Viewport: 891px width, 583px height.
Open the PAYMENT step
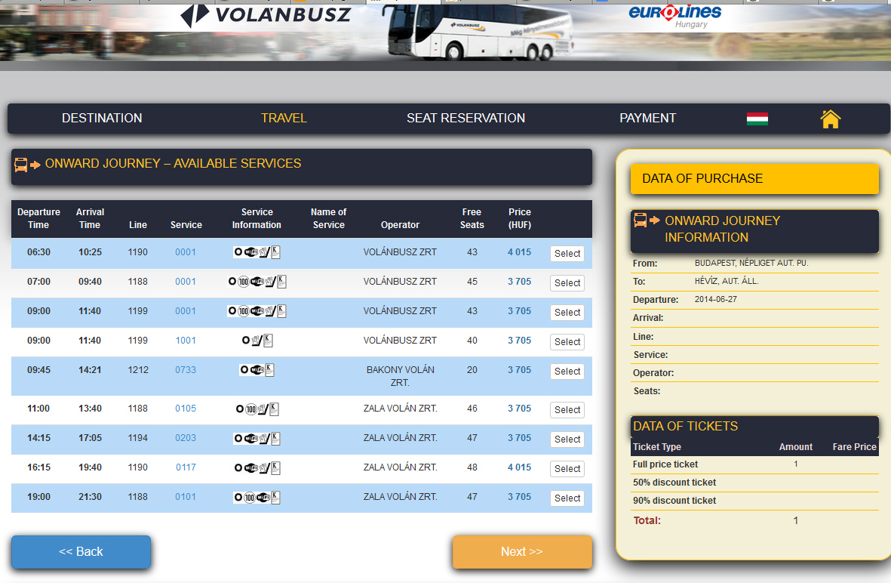pyautogui.click(x=648, y=119)
